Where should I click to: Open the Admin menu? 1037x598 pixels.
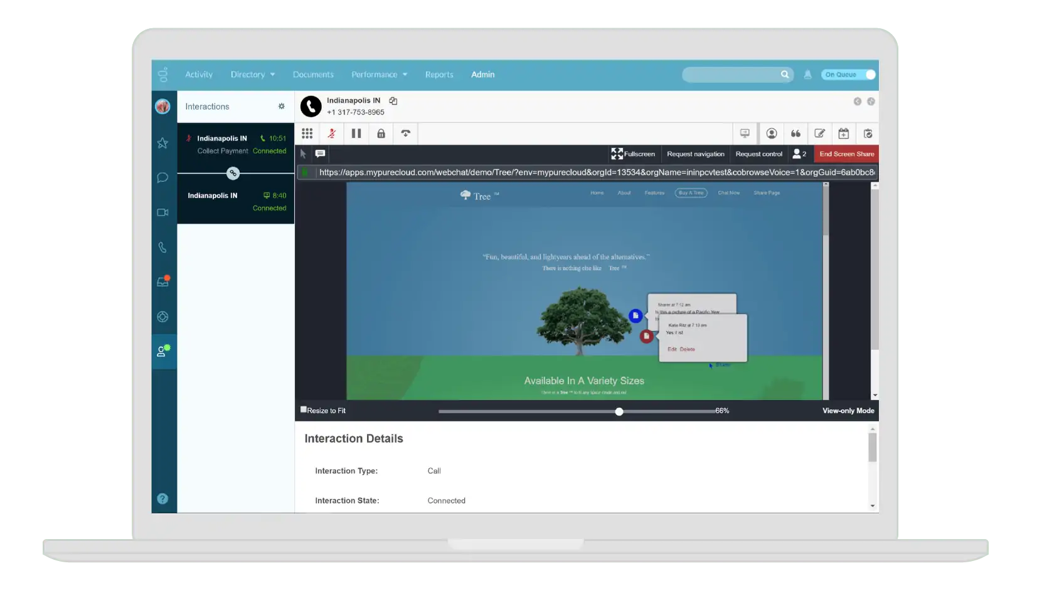click(x=482, y=75)
